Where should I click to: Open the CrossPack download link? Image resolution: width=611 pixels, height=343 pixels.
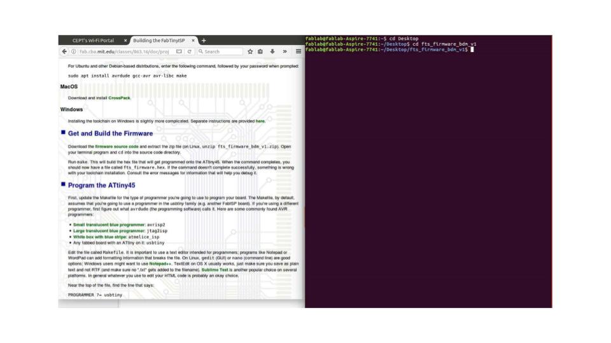pyautogui.click(x=119, y=98)
